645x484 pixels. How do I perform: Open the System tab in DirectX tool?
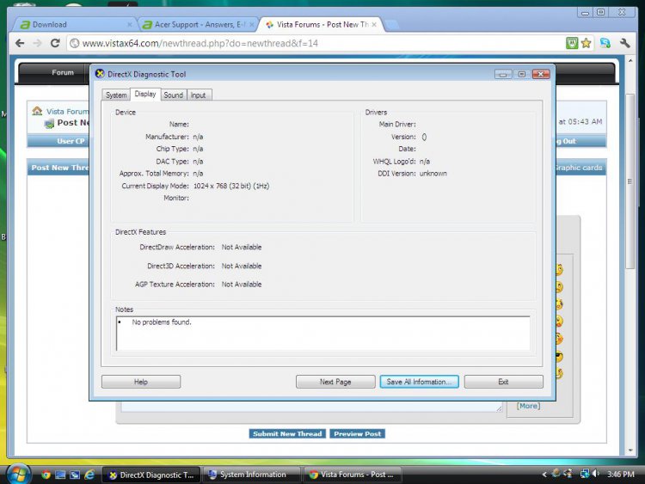[x=116, y=95]
